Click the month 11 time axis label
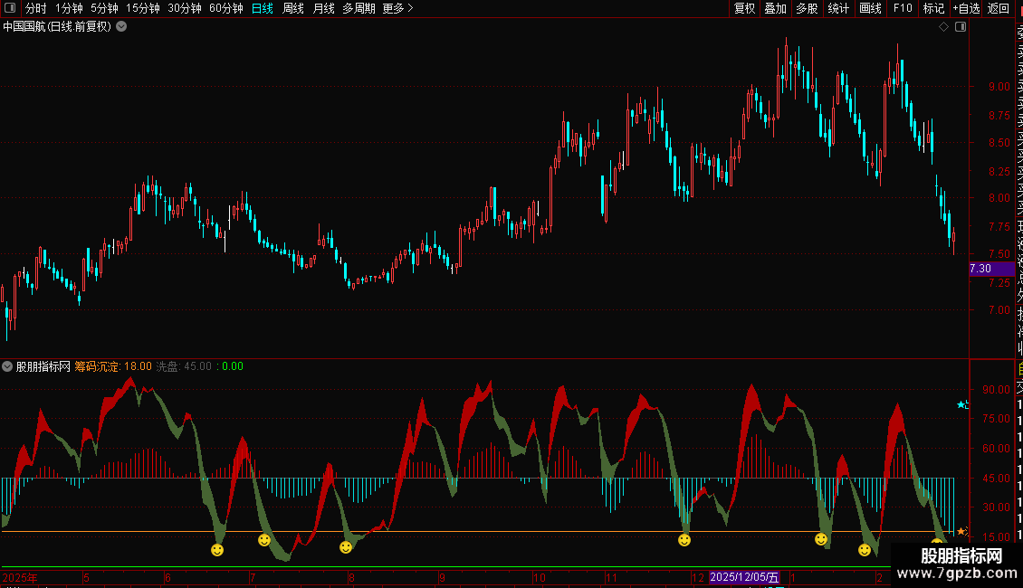The height and width of the screenshot is (588, 1023). coord(611,577)
